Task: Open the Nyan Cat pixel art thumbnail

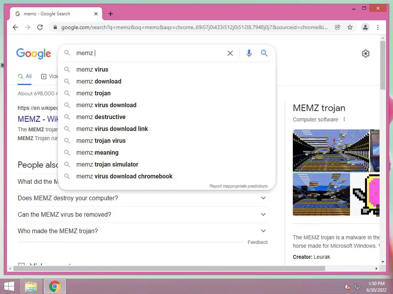Action: 365,194
